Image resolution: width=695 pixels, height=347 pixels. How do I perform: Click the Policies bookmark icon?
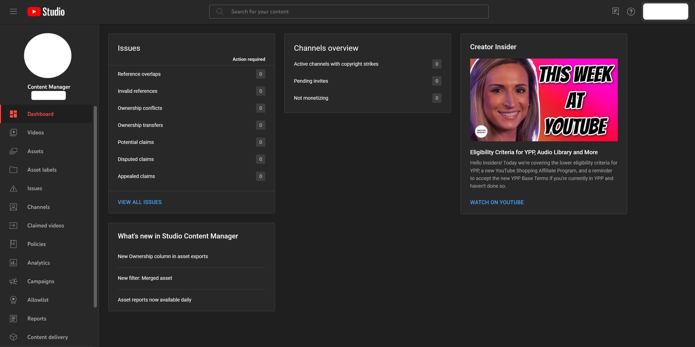click(13, 244)
